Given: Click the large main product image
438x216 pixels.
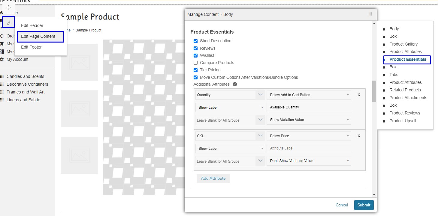Looking at the screenshot, I should tap(143, 117).
